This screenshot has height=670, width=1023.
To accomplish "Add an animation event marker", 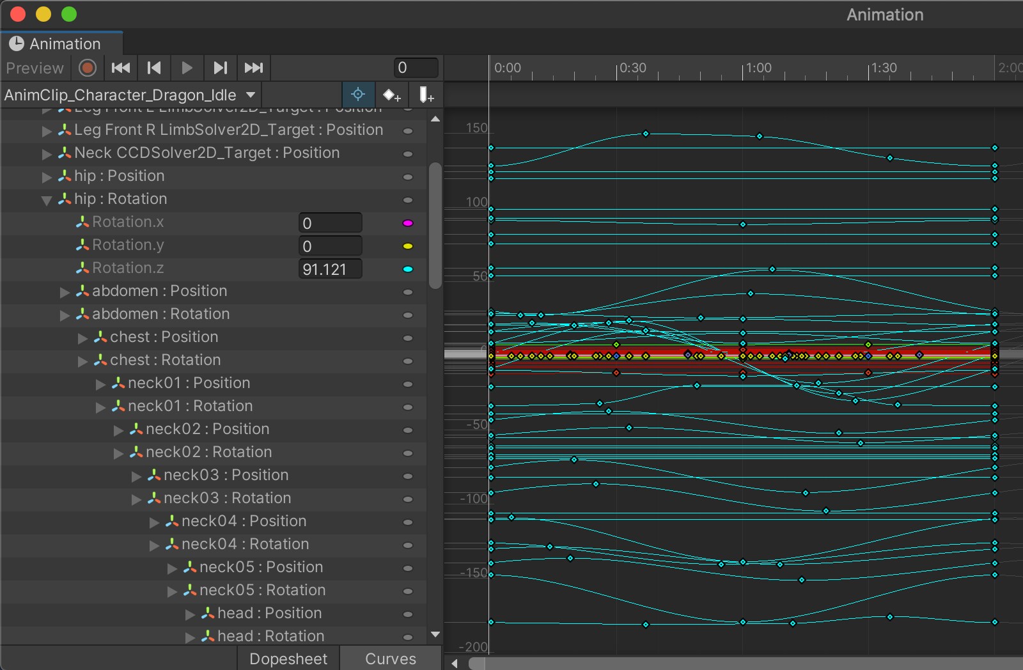I will [x=426, y=95].
